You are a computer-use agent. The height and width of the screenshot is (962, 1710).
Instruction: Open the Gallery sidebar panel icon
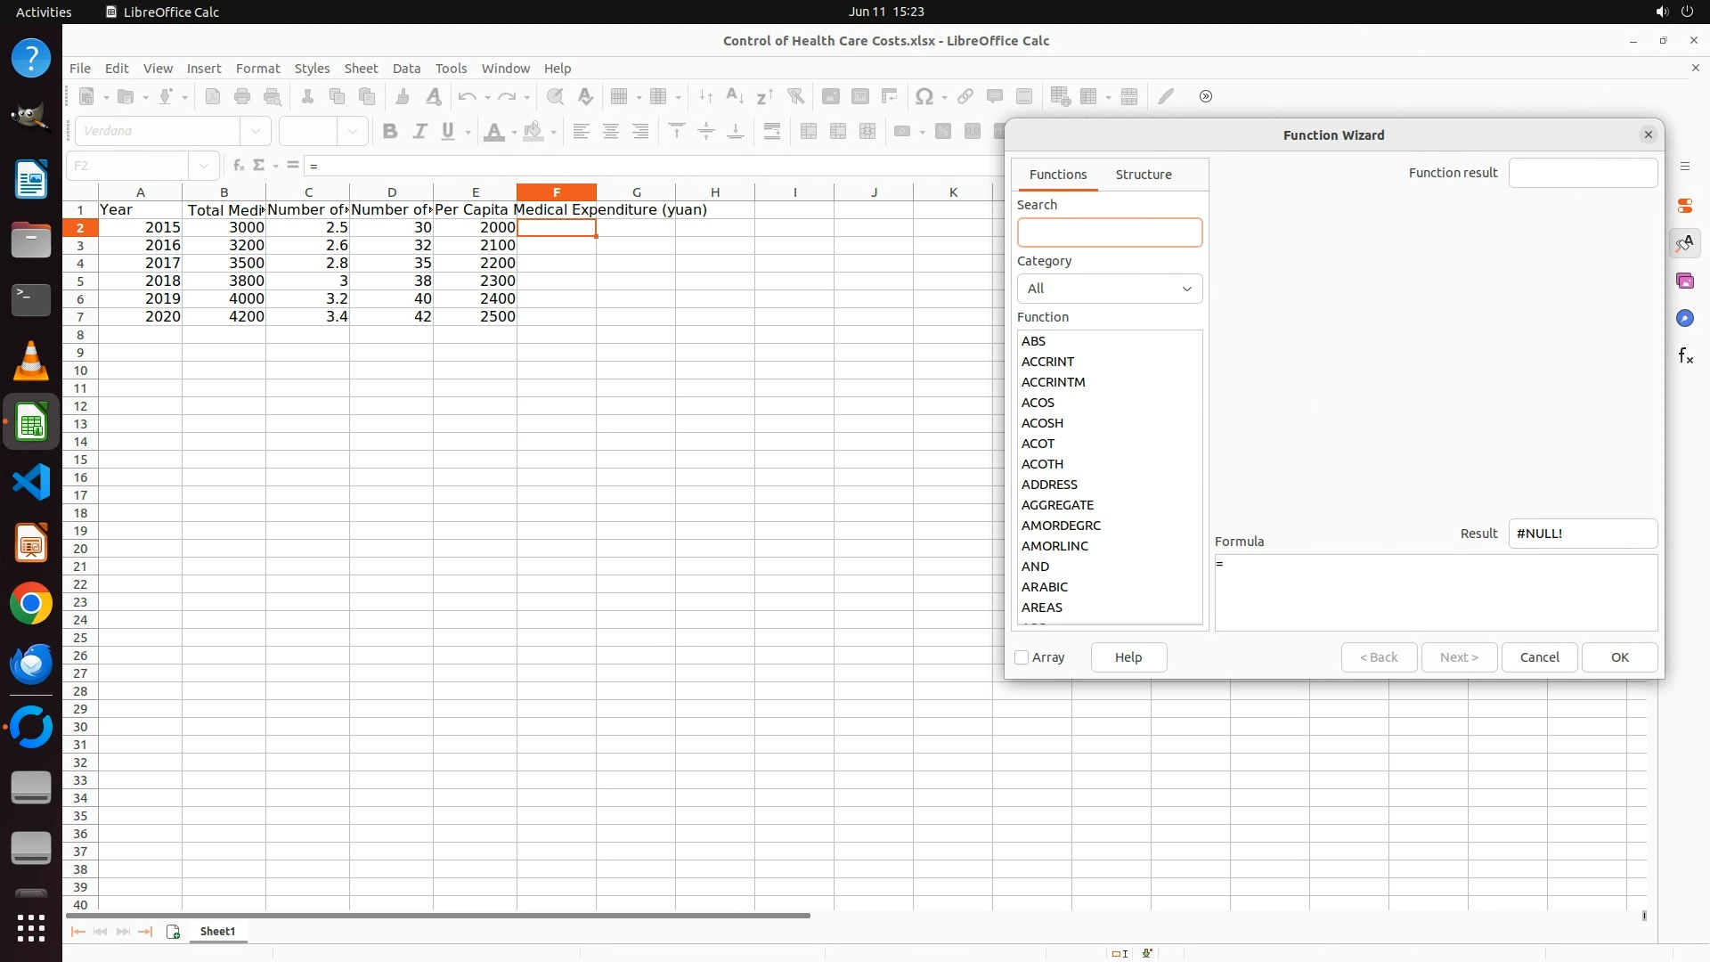pyautogui.click(x=1685, y=281)
